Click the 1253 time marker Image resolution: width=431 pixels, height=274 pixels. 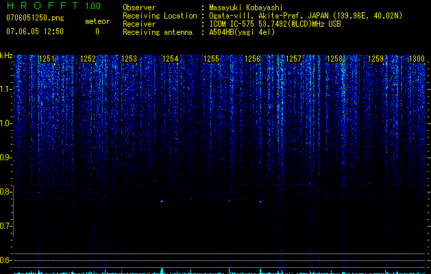[x=129, y=59]
